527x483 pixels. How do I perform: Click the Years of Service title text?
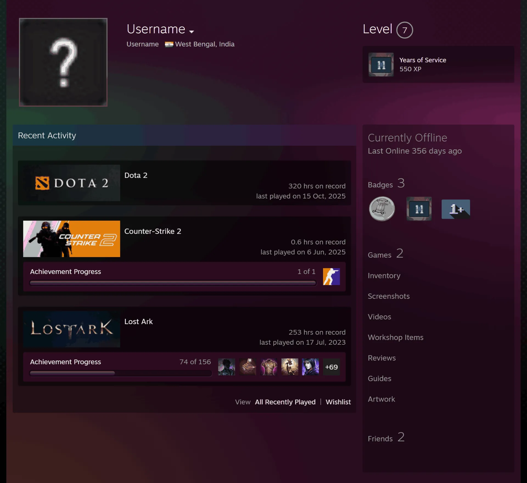click(422, 60)
